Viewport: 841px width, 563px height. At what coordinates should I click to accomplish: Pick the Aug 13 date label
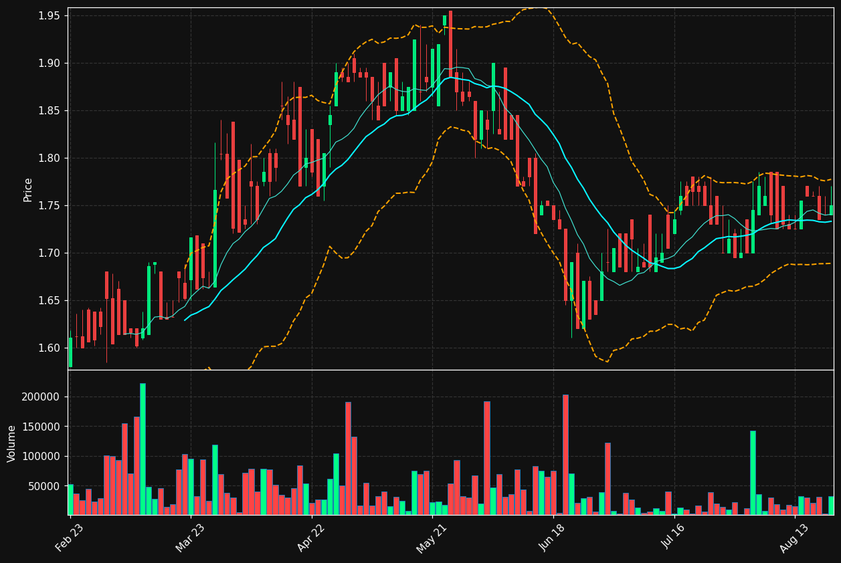click(795, 538)
